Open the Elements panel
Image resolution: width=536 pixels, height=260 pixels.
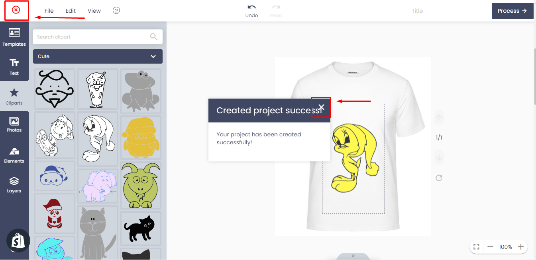(14, 155)
